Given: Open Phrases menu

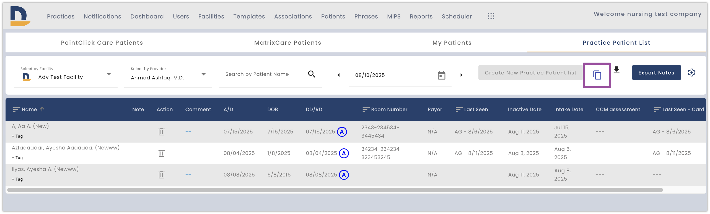Looking at the screenshot, I should pyautogui.click(x=366, y=17).
